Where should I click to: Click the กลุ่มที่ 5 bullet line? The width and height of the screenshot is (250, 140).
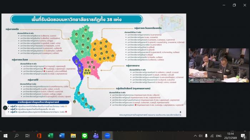click(39, 112)
